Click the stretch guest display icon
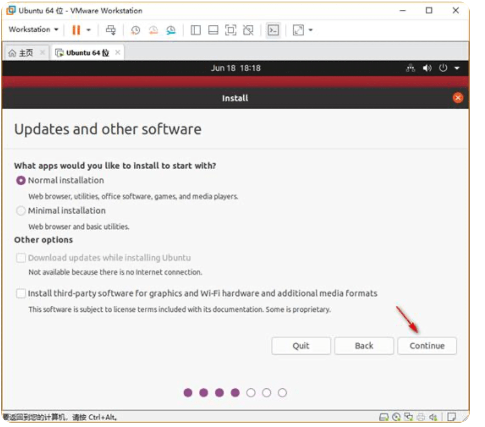 coord(298,30)
